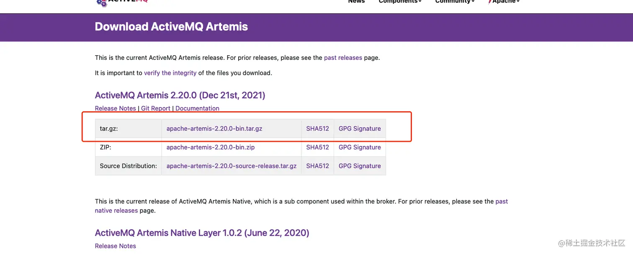This screenshot has height=255, width=633.
Task: Open the first 'past releases' link
Action: coord(343,58)
